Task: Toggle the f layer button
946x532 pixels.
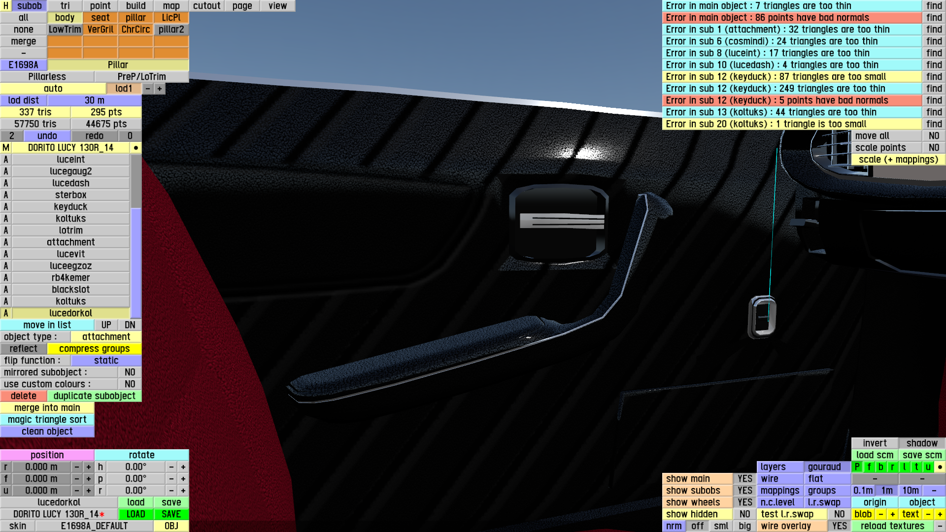Action: point(869,466)
